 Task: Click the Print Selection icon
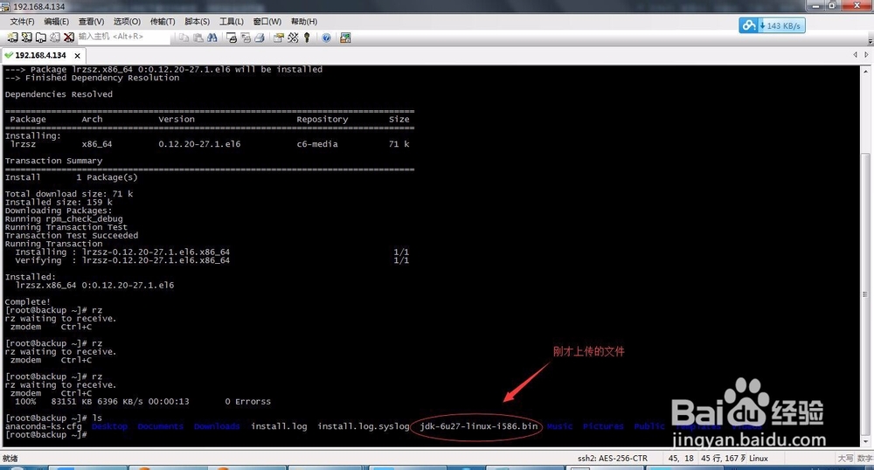(246, 38)
